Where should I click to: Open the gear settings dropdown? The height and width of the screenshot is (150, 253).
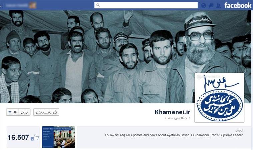15,112
